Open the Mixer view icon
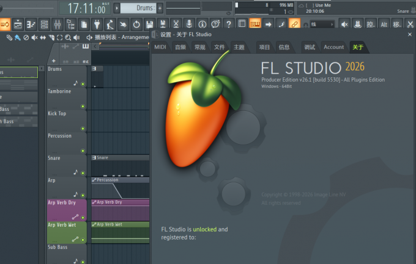This screenshot has width=416, height=264. 58,24
